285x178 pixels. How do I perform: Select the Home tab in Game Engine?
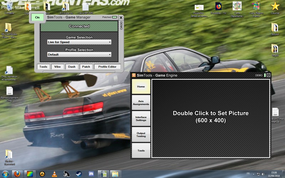tap(141, 87)
